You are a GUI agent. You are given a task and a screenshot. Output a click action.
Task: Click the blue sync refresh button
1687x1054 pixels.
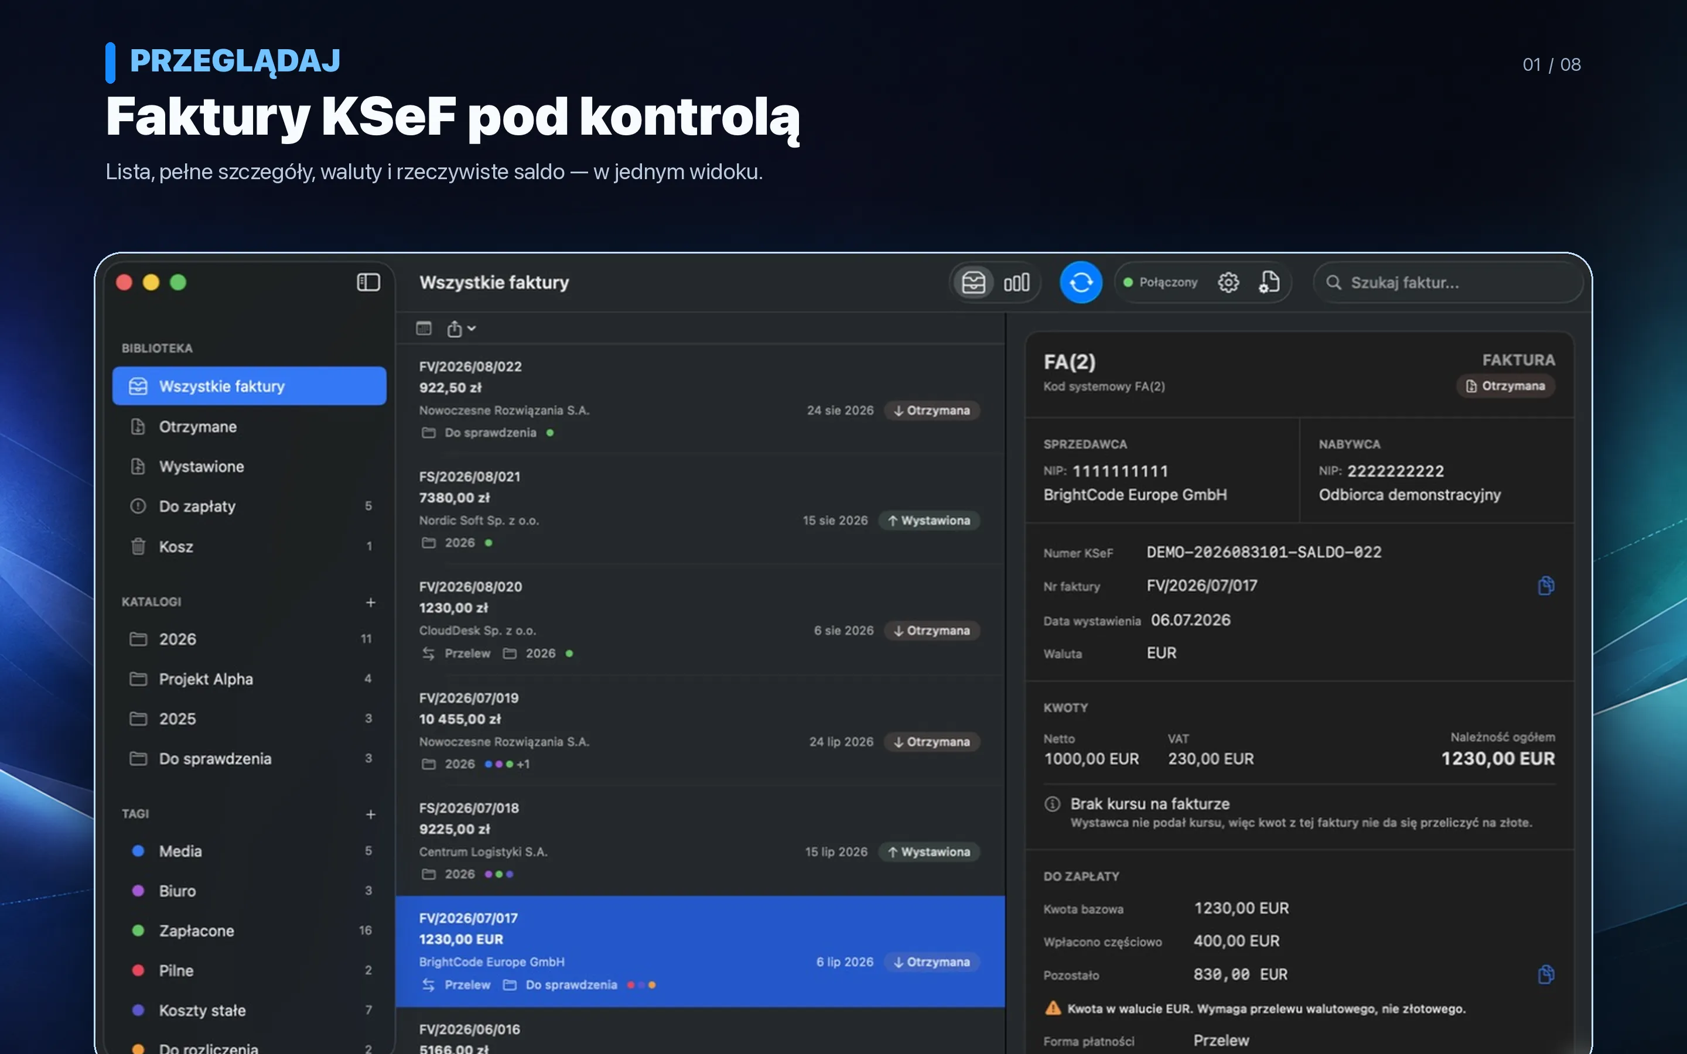[1081, 282]
